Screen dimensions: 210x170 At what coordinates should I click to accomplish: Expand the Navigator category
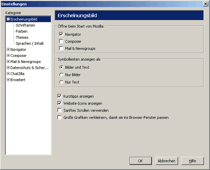pyautogui.click(x=8, y=49)
